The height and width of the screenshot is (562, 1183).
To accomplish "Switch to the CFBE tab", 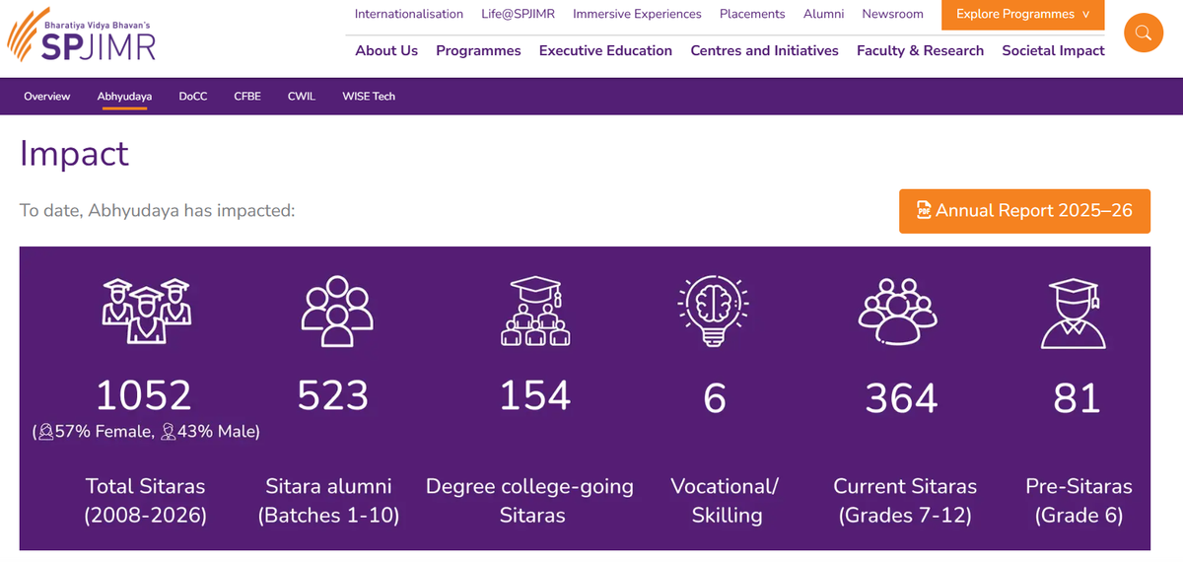I will 247,97.
